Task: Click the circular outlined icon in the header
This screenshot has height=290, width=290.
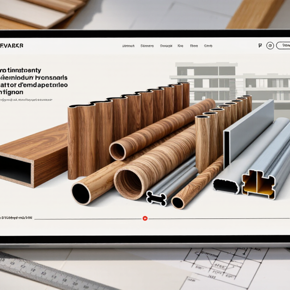Action: click(x=270, y=46)
